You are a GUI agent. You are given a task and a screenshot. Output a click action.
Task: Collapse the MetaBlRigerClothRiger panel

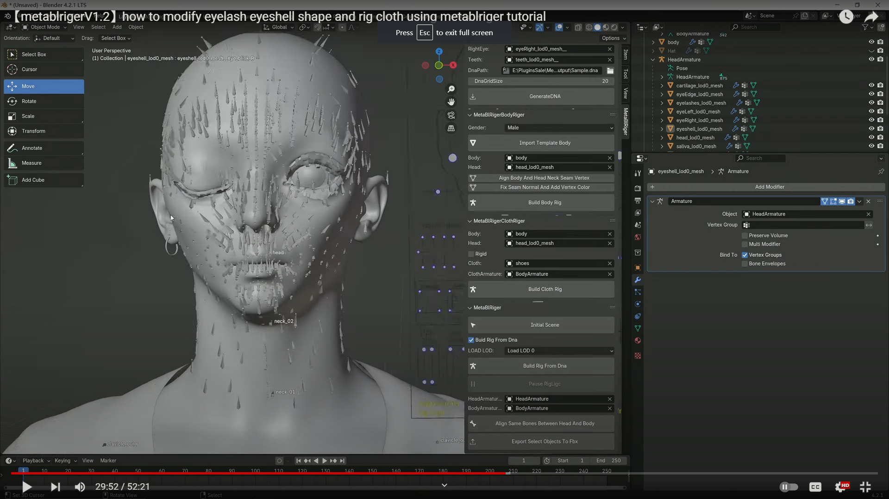(x=470, y=221)
